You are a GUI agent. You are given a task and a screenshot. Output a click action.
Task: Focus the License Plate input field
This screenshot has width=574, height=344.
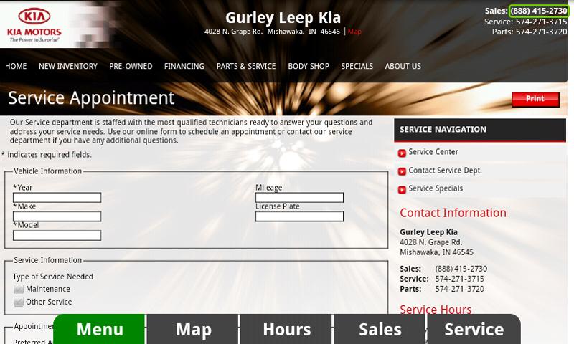coord(299,216)
